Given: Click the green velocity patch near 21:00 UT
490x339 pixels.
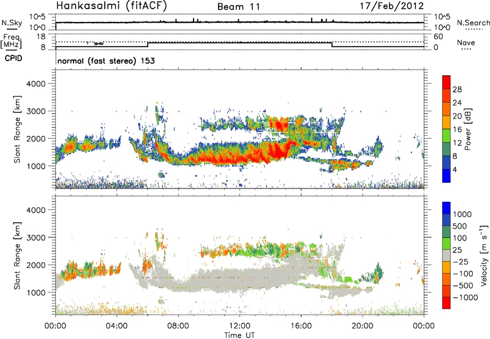Looking at the screenshot, I should [x=378, y=272].
